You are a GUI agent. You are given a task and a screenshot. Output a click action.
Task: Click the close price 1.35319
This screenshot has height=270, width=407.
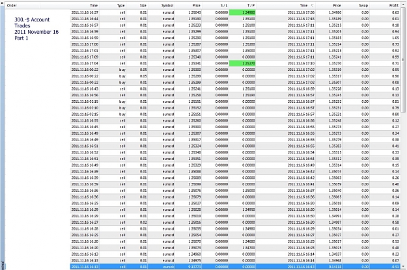click(335, 70)
